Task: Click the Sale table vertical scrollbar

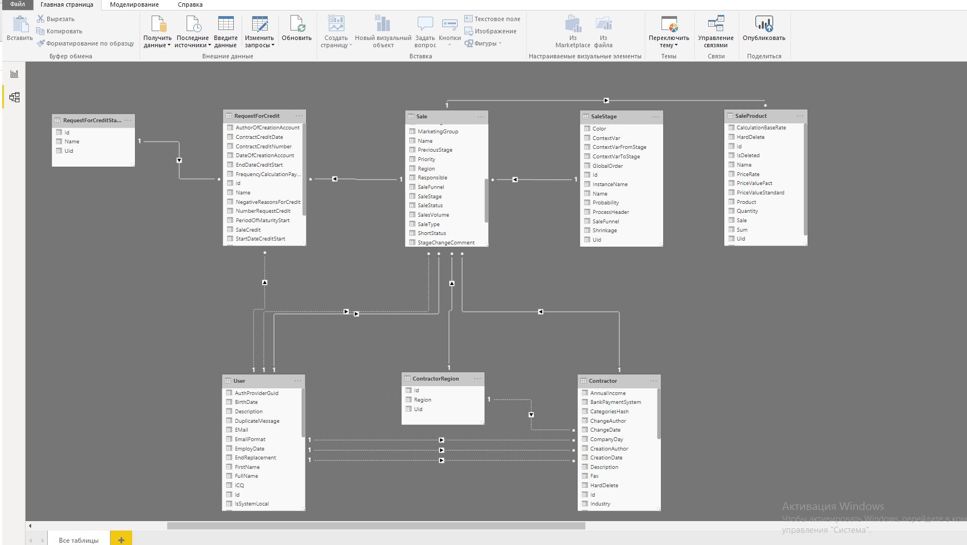Action: 486,201
